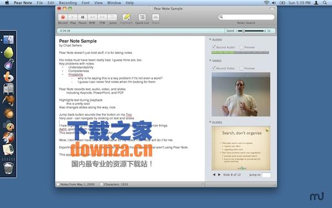Viewport: 332px width, 208px height.
Task: Click the Pear Note Sample heading
Action: (x=77, y=41)
